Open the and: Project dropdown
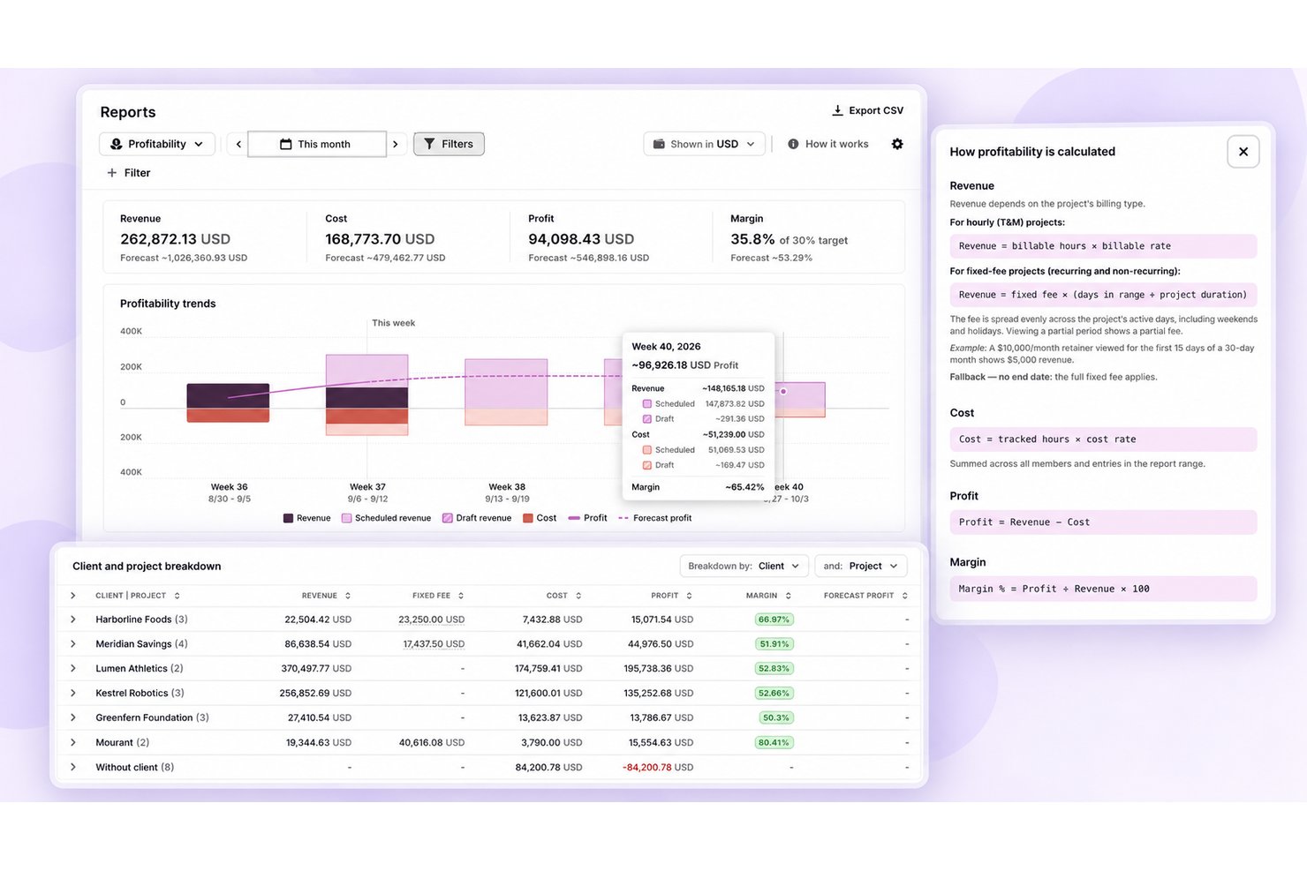The height and width of the screenshot is (871, 1307). click(861, 567)
